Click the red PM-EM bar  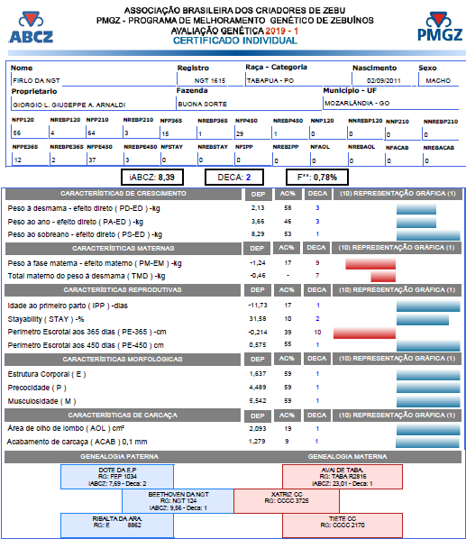point(370,264)
